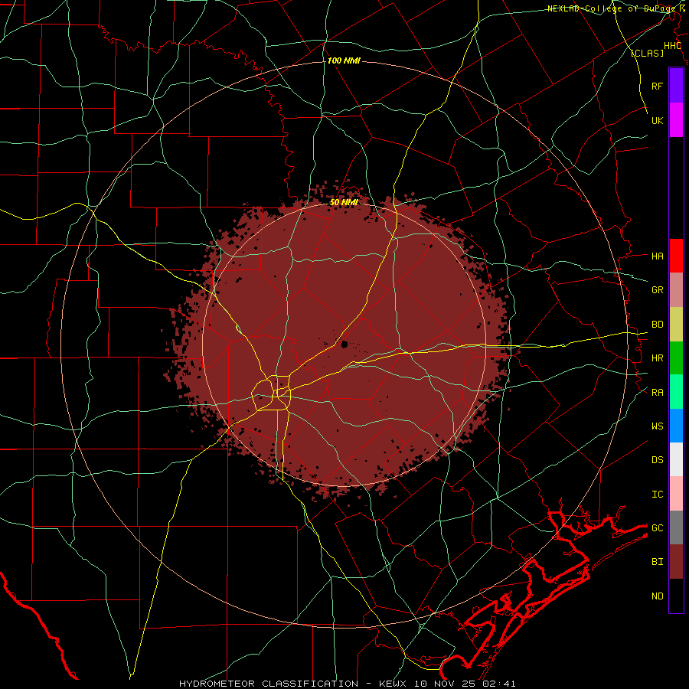Click the HHC product code text
The image size is (689, 689).
[x=672, y=46]
